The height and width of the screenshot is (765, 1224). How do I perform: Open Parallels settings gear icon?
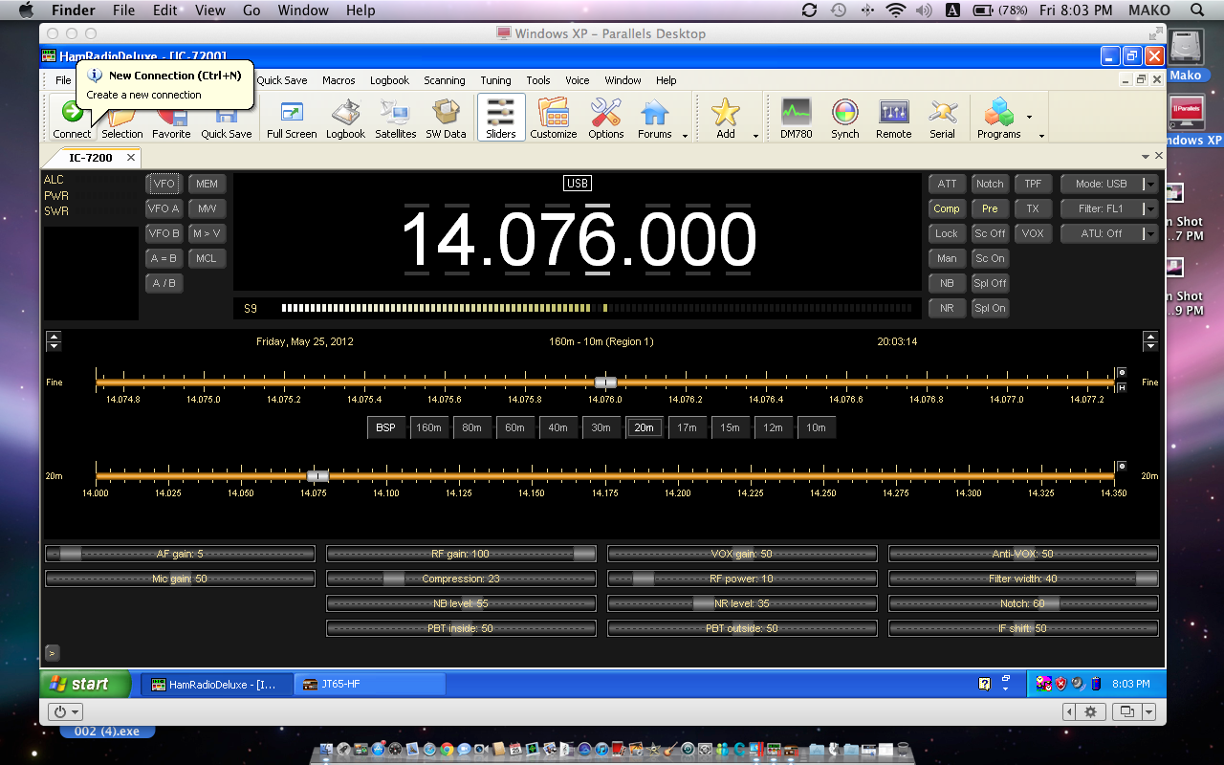[1089, 712]
